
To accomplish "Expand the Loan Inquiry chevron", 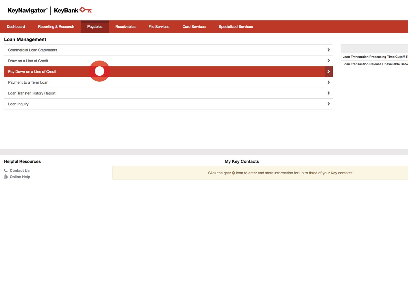I will 329,104.
